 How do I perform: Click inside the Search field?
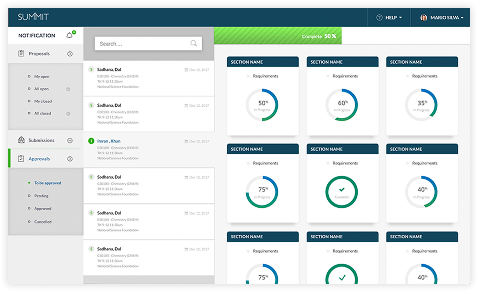coord(148,44)
